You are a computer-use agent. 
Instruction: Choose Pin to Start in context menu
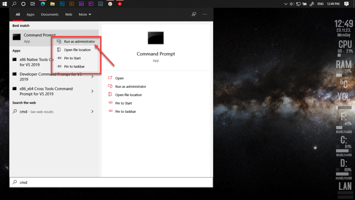click(x=76, y=58)
